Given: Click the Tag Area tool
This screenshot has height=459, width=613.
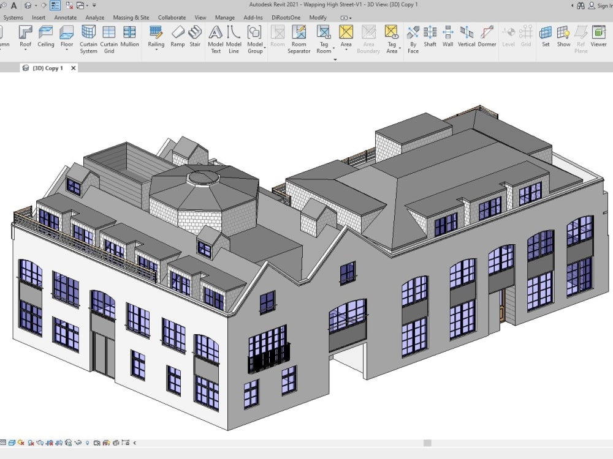Looking at the screenshot, I should [x=391, y=39].
